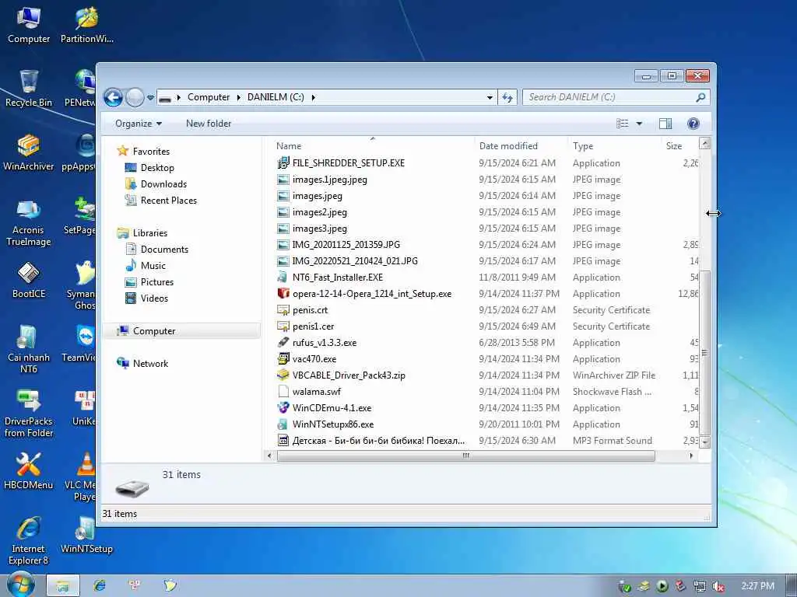This screenshot has height=597, width=797.
Task: Select WinCDEmu-4.1.exe file icon
Action: [x=283, y=407]
